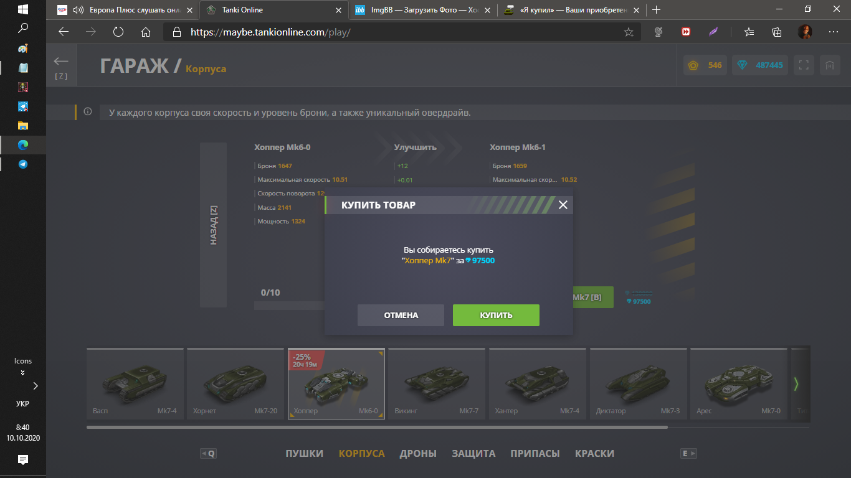The height and width of the screenshot is (478, 851).
Task: Cancel purchase with the ОТМЕНА button
Action: [x=401, y=315]
